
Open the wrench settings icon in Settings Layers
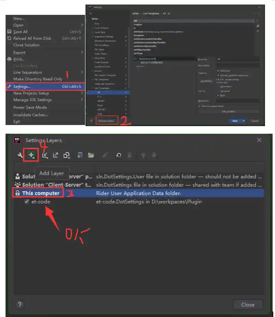tap(20, 155)
